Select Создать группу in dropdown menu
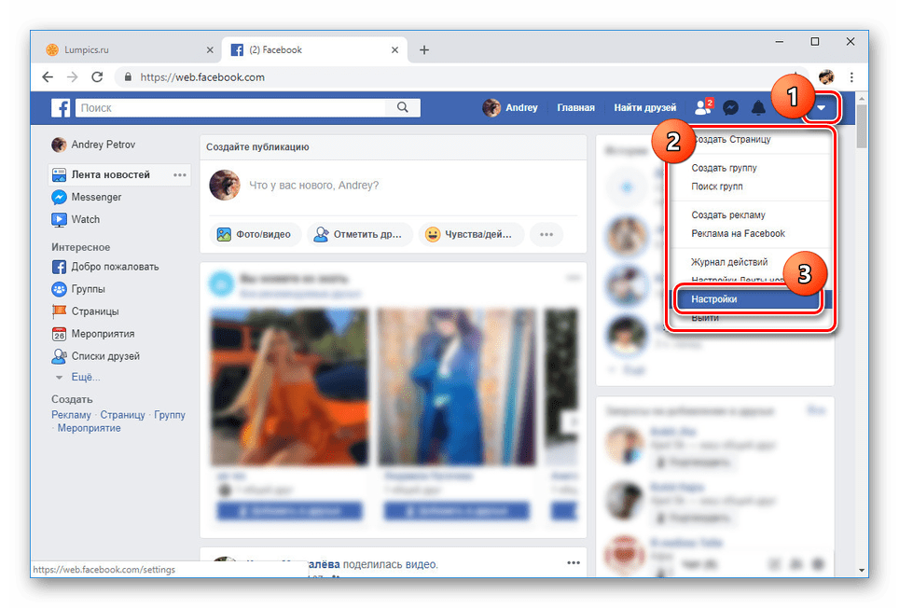 (x=724, y=168)
